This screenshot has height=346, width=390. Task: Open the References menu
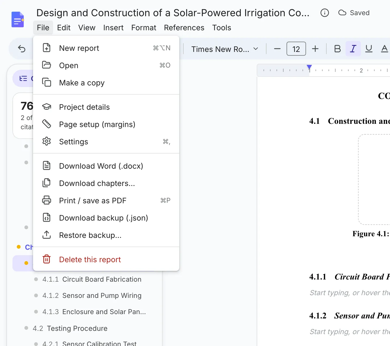[x=184, y=28]
